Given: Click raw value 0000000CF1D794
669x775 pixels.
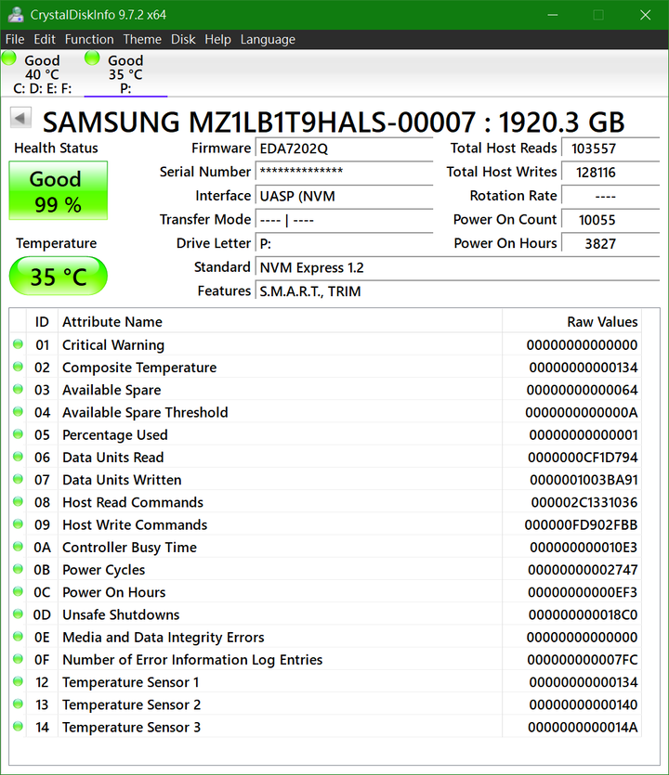Looking at the screenshot, I should click(x=583, y=458).
